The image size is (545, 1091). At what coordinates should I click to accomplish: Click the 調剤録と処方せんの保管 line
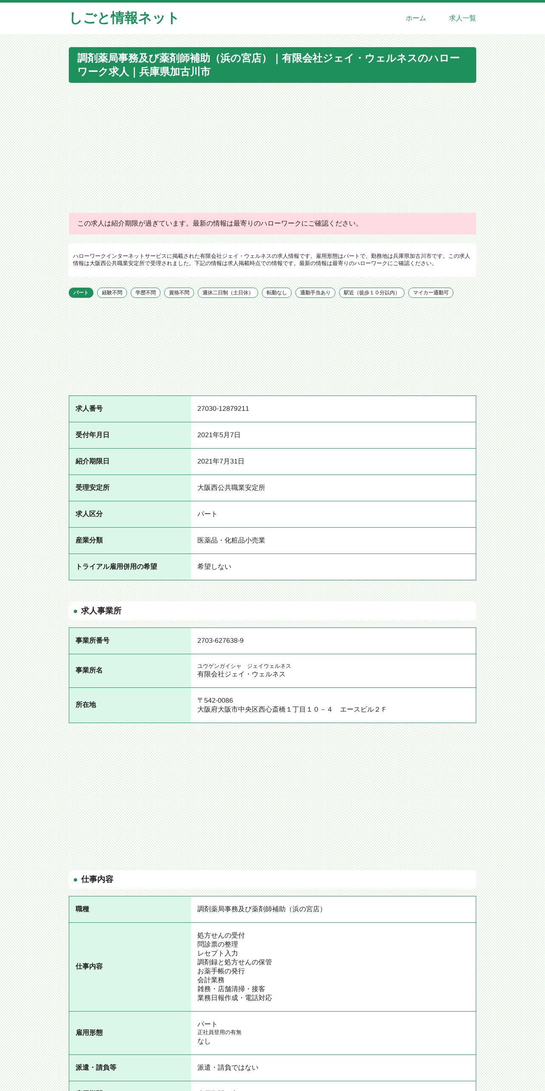(x=235, y=962)
